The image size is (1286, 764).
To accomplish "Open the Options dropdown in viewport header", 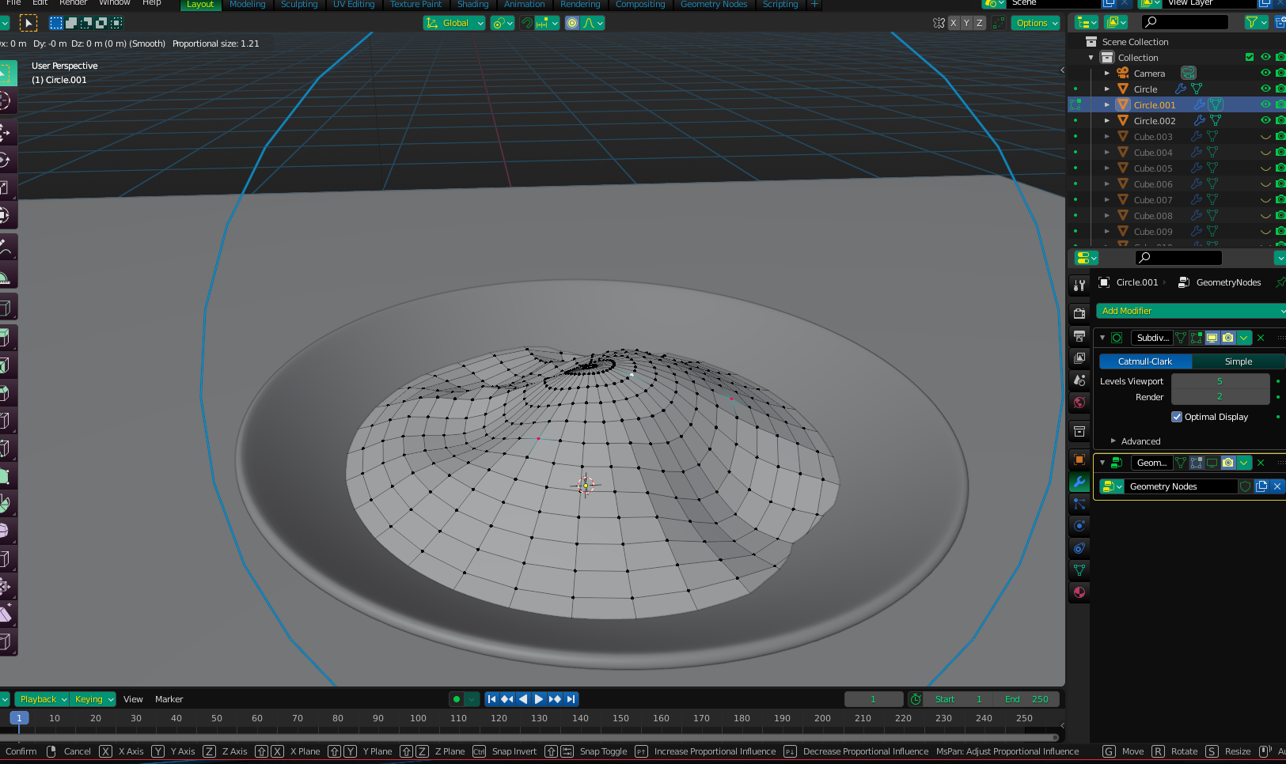I will click(x=1037, y=23).
